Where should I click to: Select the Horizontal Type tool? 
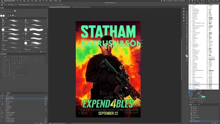pyautogui.click(x=187, y=42)
